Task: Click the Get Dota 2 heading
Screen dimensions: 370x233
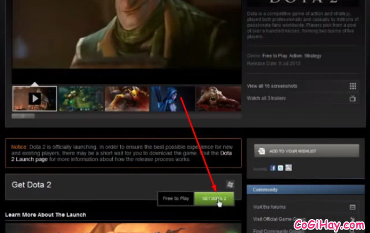Action: coord(31,185)
